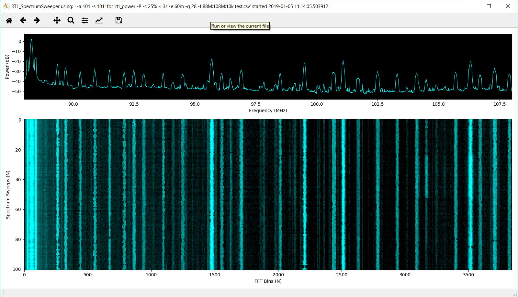
Task: Click the window resize grip at bottom right
Action: click(515, 294)
